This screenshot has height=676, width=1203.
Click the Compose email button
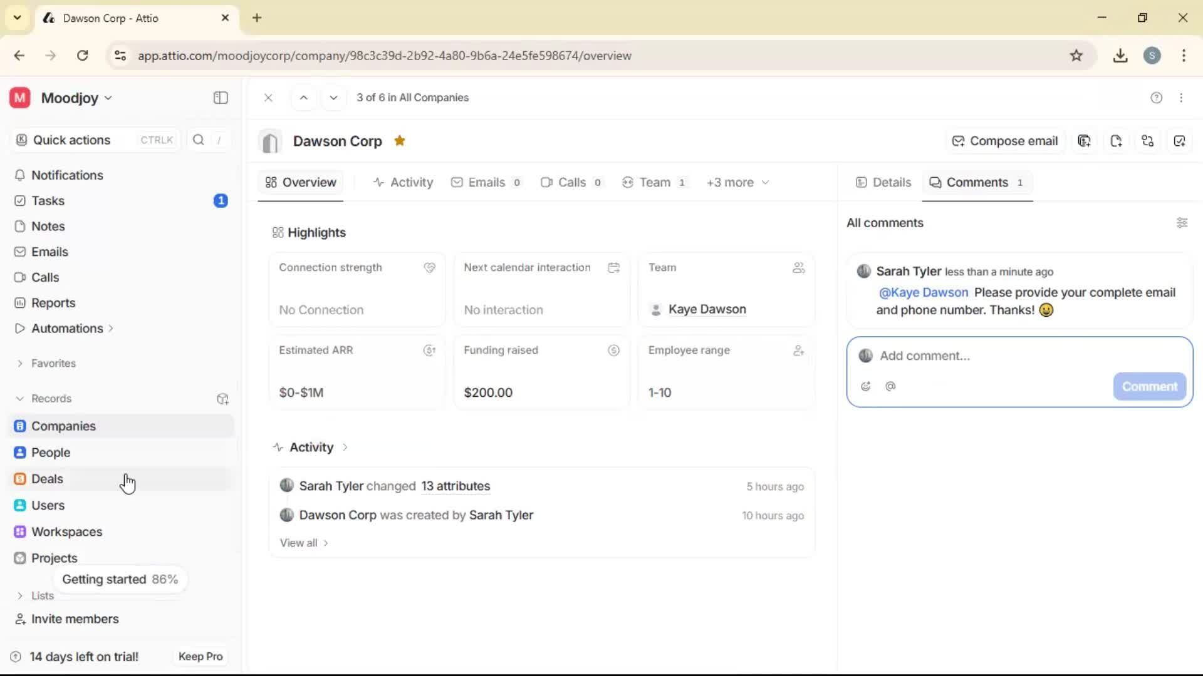pyautogui.click(x=1005, y=141)
